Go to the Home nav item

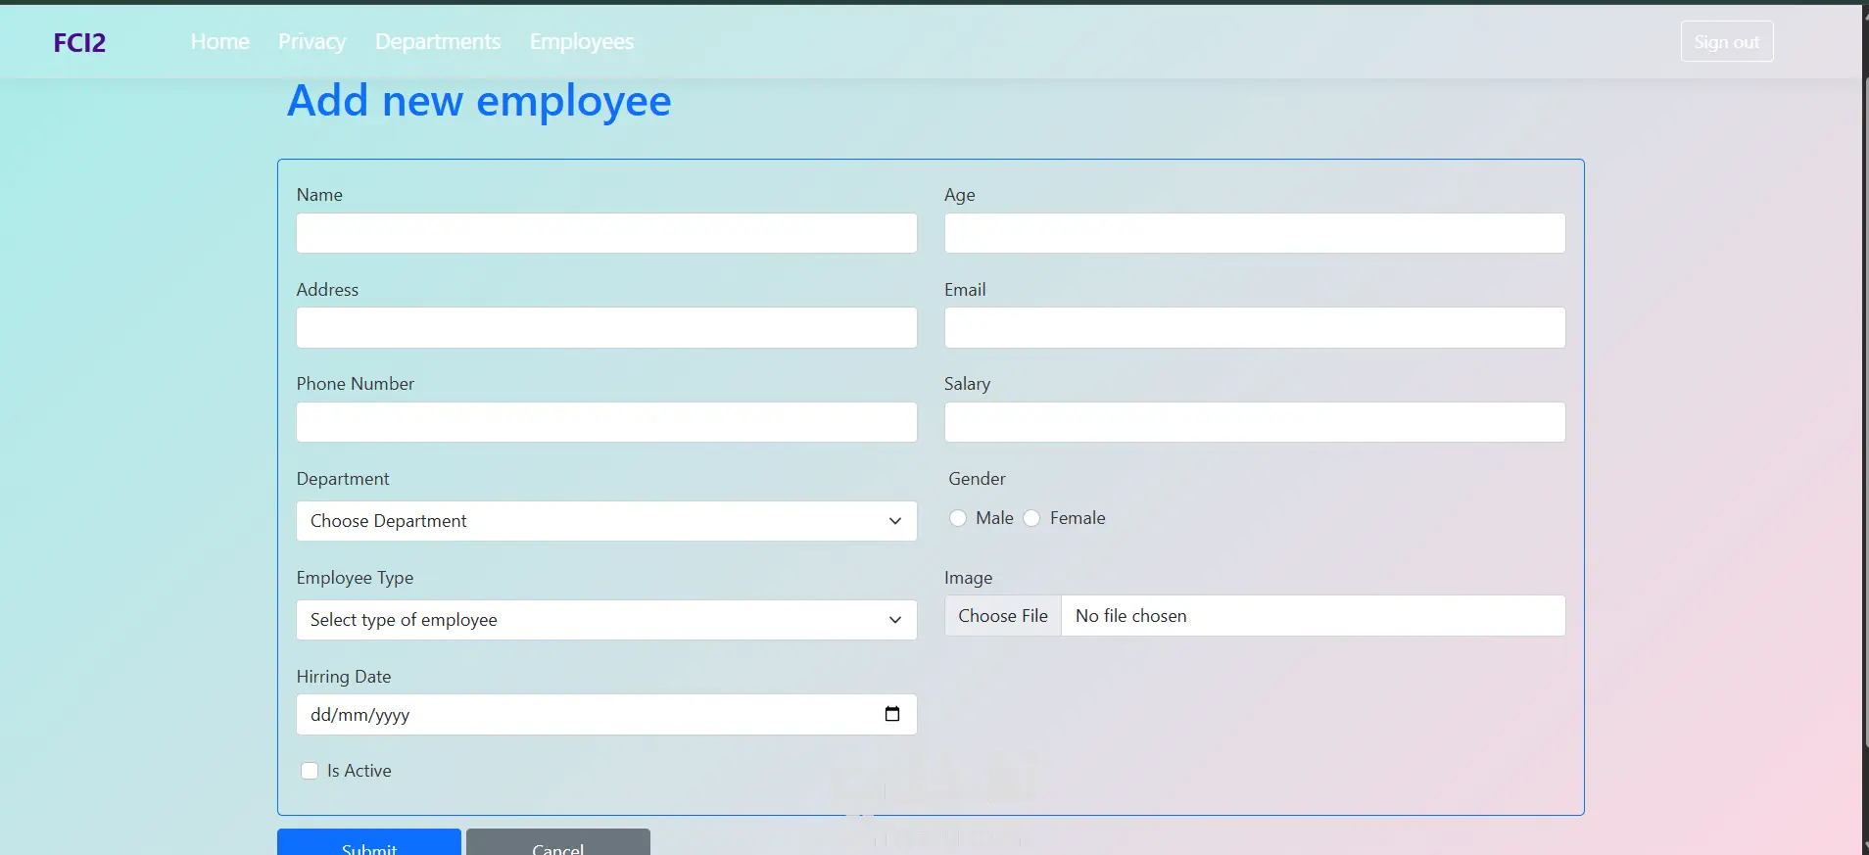tap(220, 41)
